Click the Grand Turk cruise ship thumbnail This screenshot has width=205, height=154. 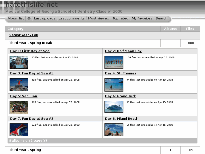[114, 107]
